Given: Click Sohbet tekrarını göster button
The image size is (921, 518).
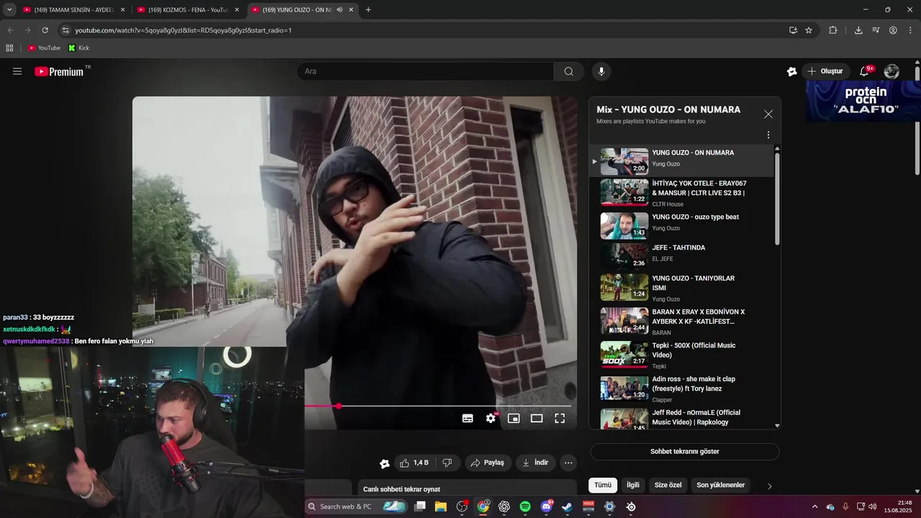Looking at the screenshot, I should (684, 452).
